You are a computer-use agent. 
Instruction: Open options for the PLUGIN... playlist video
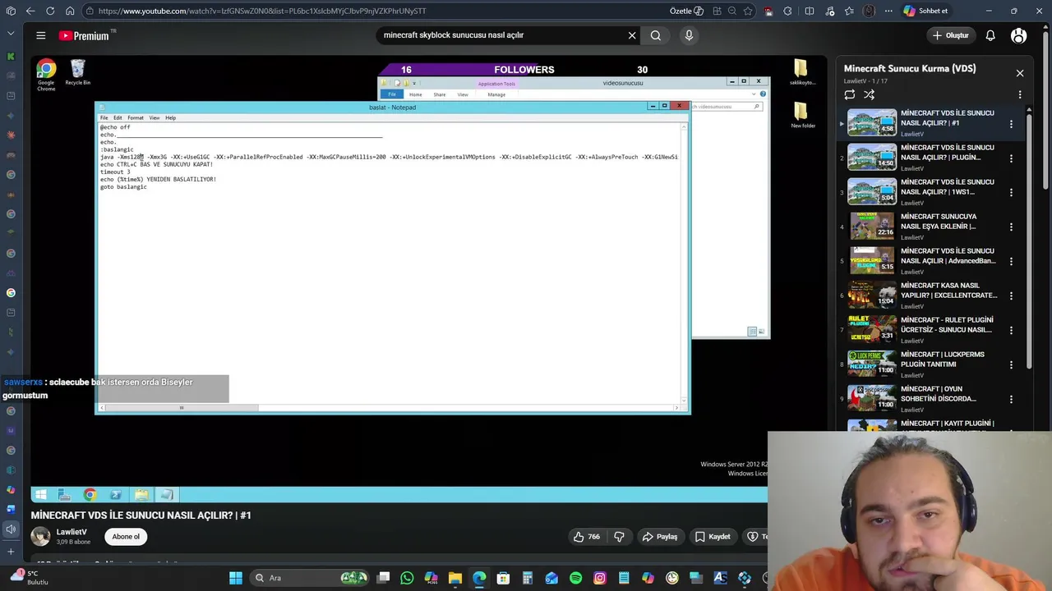pyautogui.click(x=1011, y=158)
